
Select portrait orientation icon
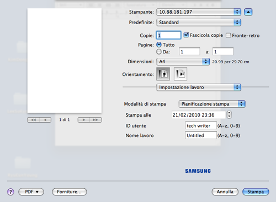pos(163,74)
